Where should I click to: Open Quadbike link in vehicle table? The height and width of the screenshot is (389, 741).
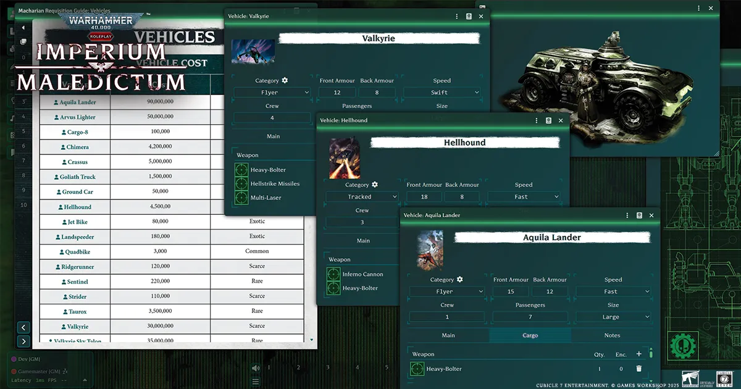pyautogui.click(x=75, y=251)
